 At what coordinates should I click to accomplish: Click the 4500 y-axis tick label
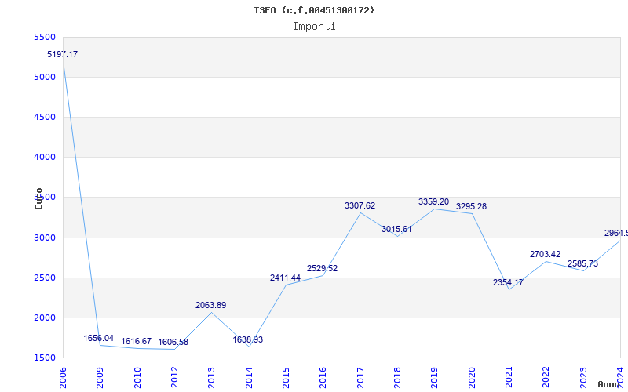45,117
